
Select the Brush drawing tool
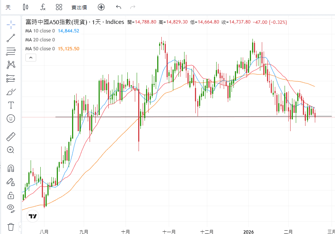click(x=10, y=91)
